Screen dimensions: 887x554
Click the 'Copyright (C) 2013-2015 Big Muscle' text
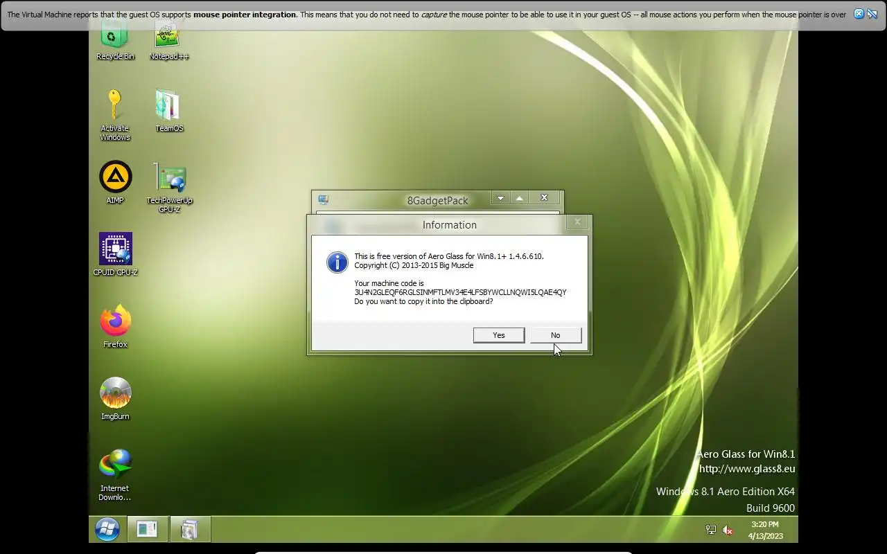(414, 265)
